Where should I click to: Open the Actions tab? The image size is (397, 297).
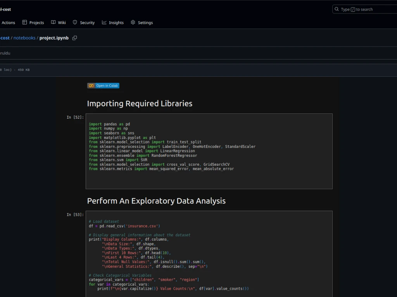tap(8, 23)
